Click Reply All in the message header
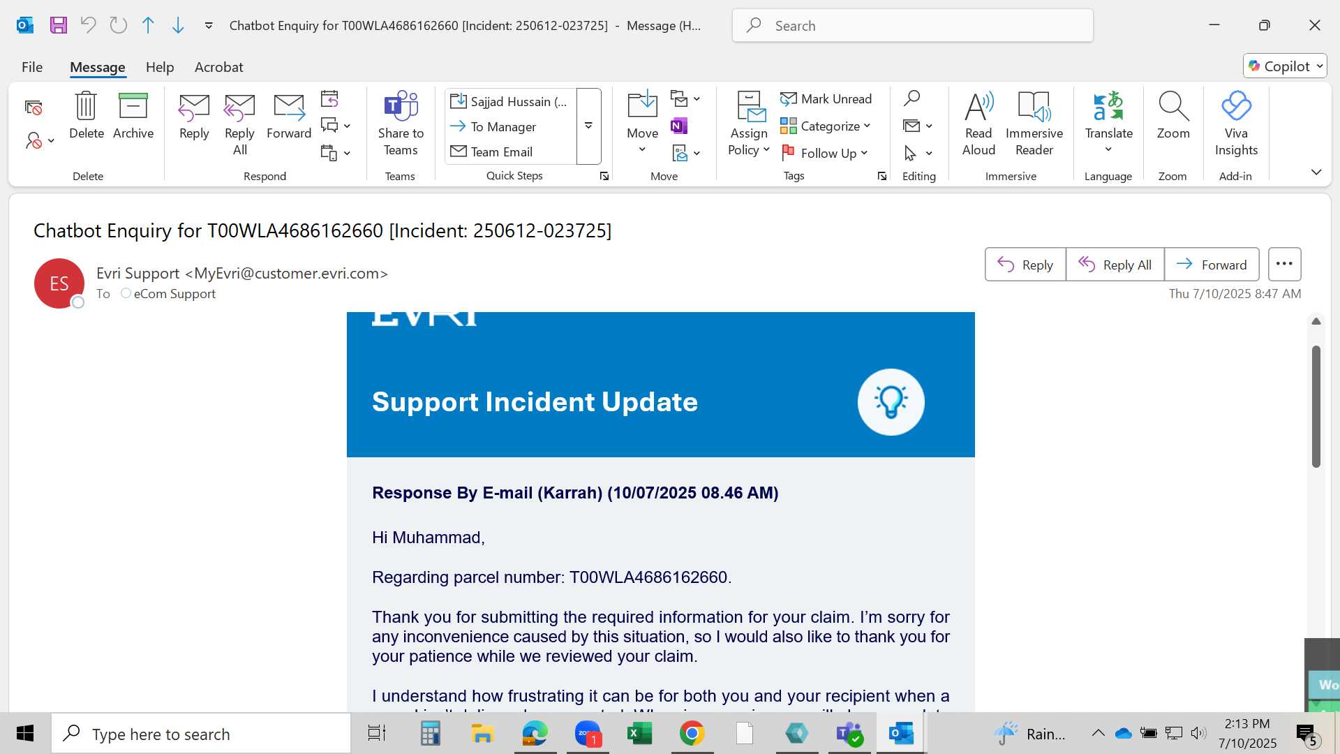 coord(1115,265)
